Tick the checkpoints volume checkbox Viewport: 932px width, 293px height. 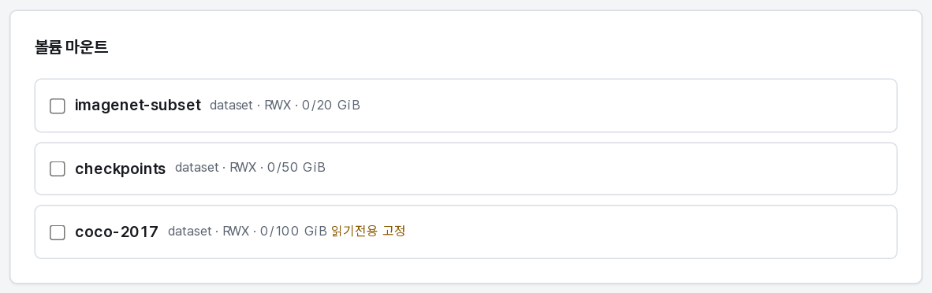57,169
